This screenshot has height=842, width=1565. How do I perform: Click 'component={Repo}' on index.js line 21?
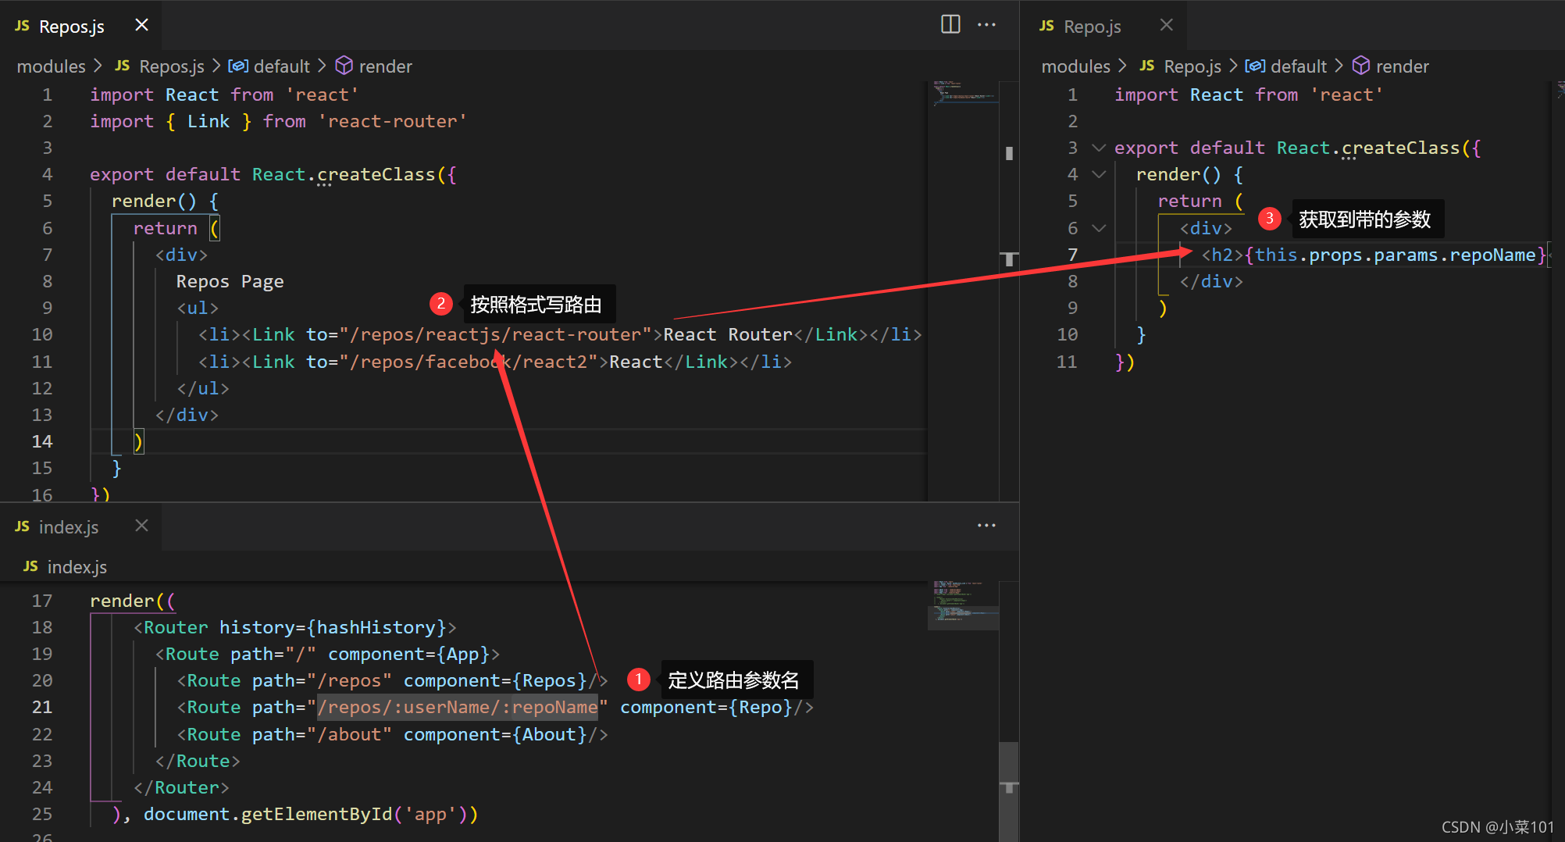click(711, 707)
